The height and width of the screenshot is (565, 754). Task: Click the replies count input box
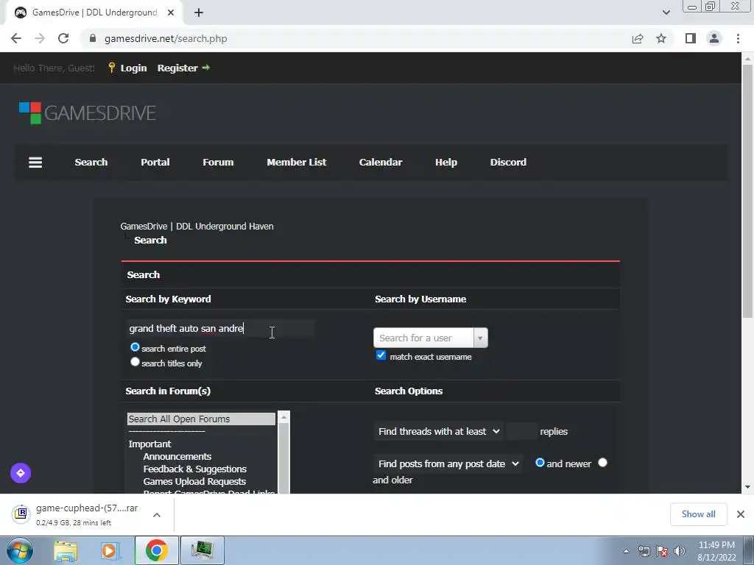point(522,431)
